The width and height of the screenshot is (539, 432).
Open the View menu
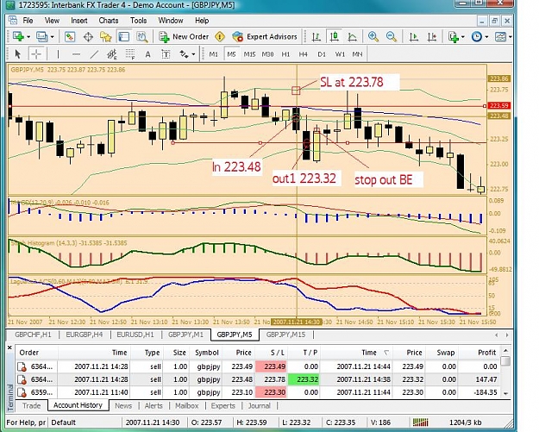[52, 21]
